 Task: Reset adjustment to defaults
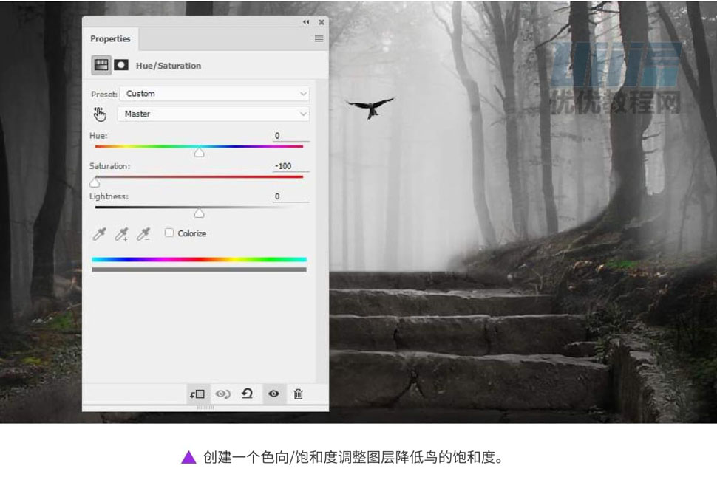[248, 394]
